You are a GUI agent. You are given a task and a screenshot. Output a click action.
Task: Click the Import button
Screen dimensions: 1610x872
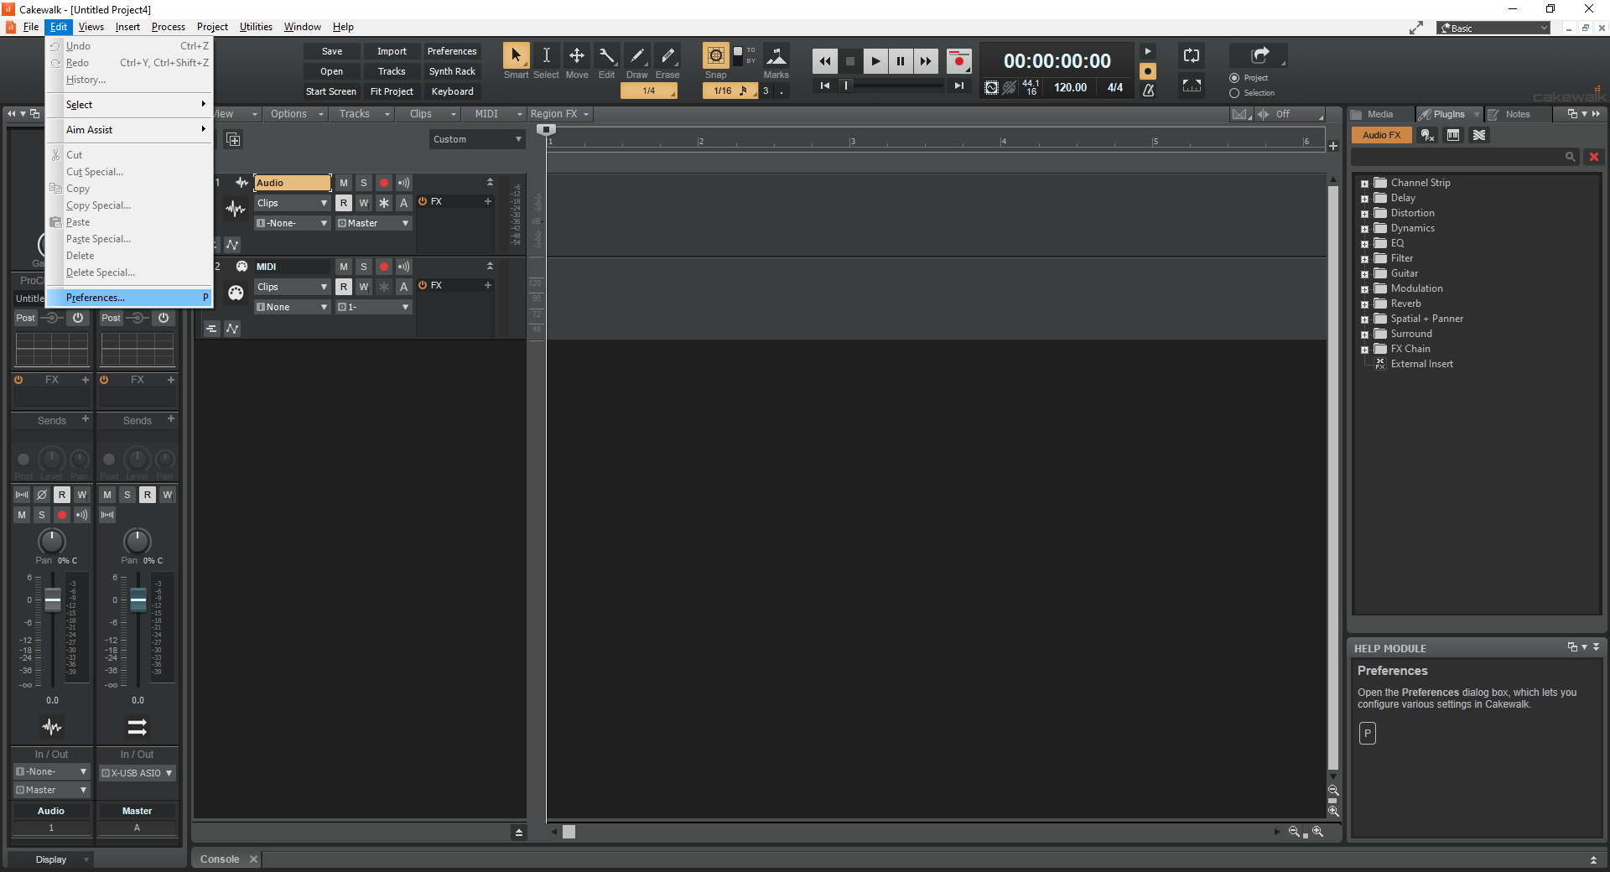pyautogui.click(x=392, y=51)
